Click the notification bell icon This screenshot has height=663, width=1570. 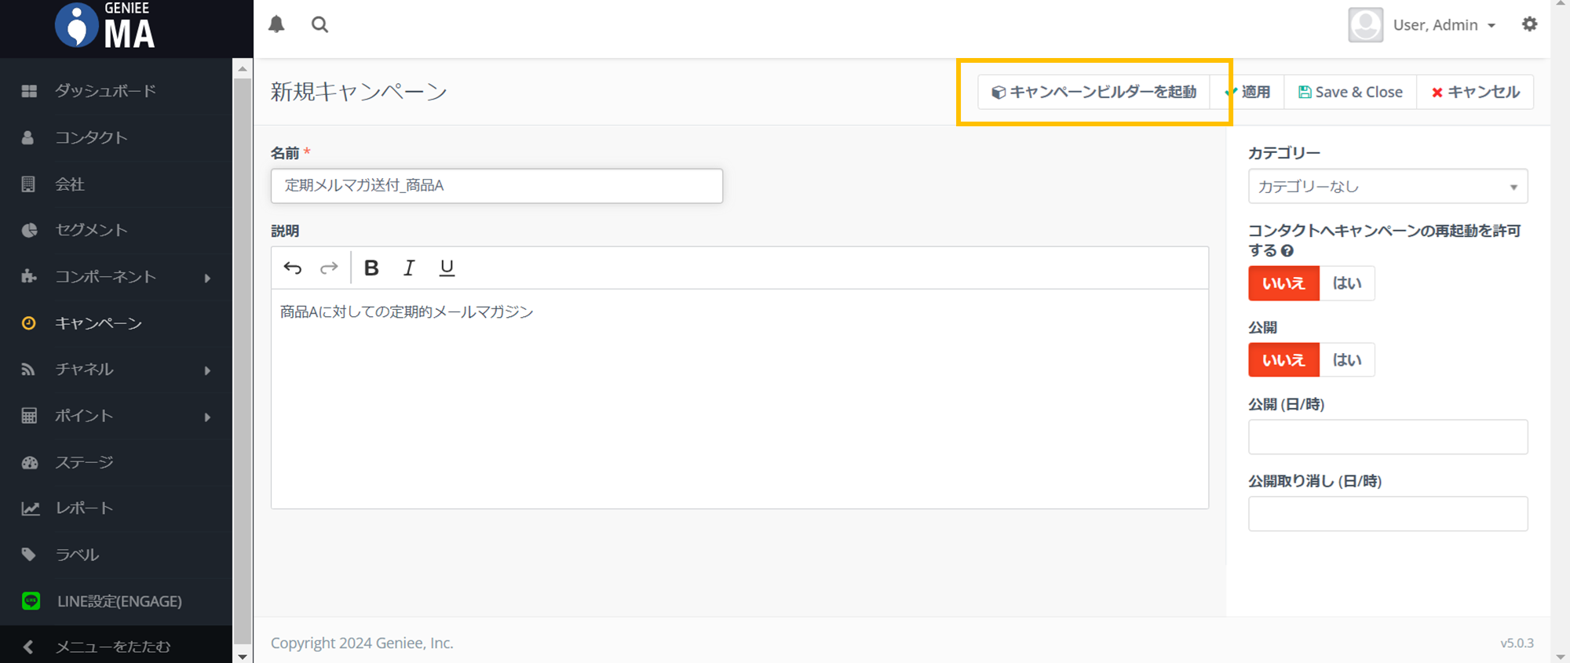click(276, 24)
